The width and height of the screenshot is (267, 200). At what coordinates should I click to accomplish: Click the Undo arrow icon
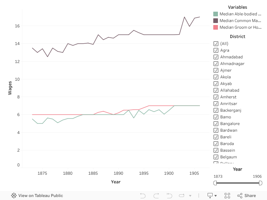point(143,196)
